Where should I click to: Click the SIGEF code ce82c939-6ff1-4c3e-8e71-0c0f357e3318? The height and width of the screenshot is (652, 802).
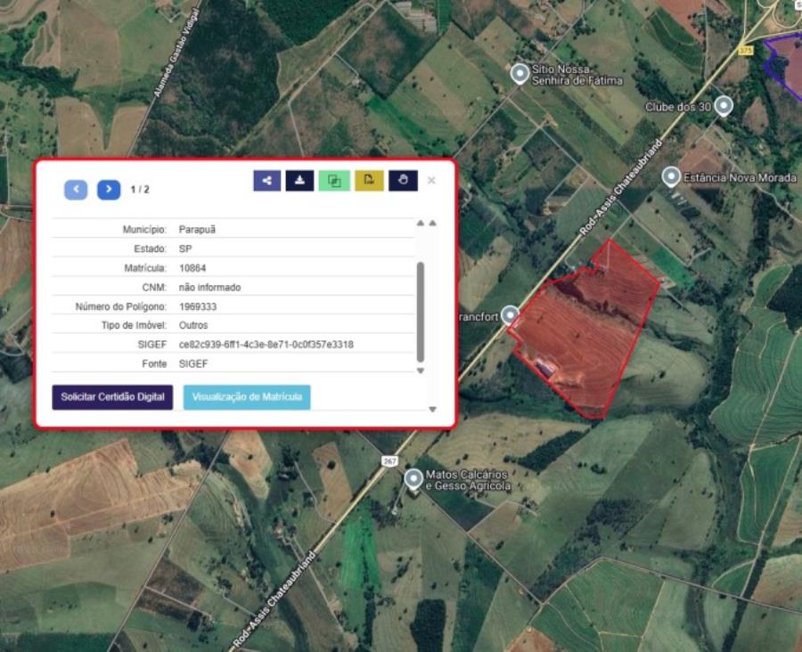(266, 345)
